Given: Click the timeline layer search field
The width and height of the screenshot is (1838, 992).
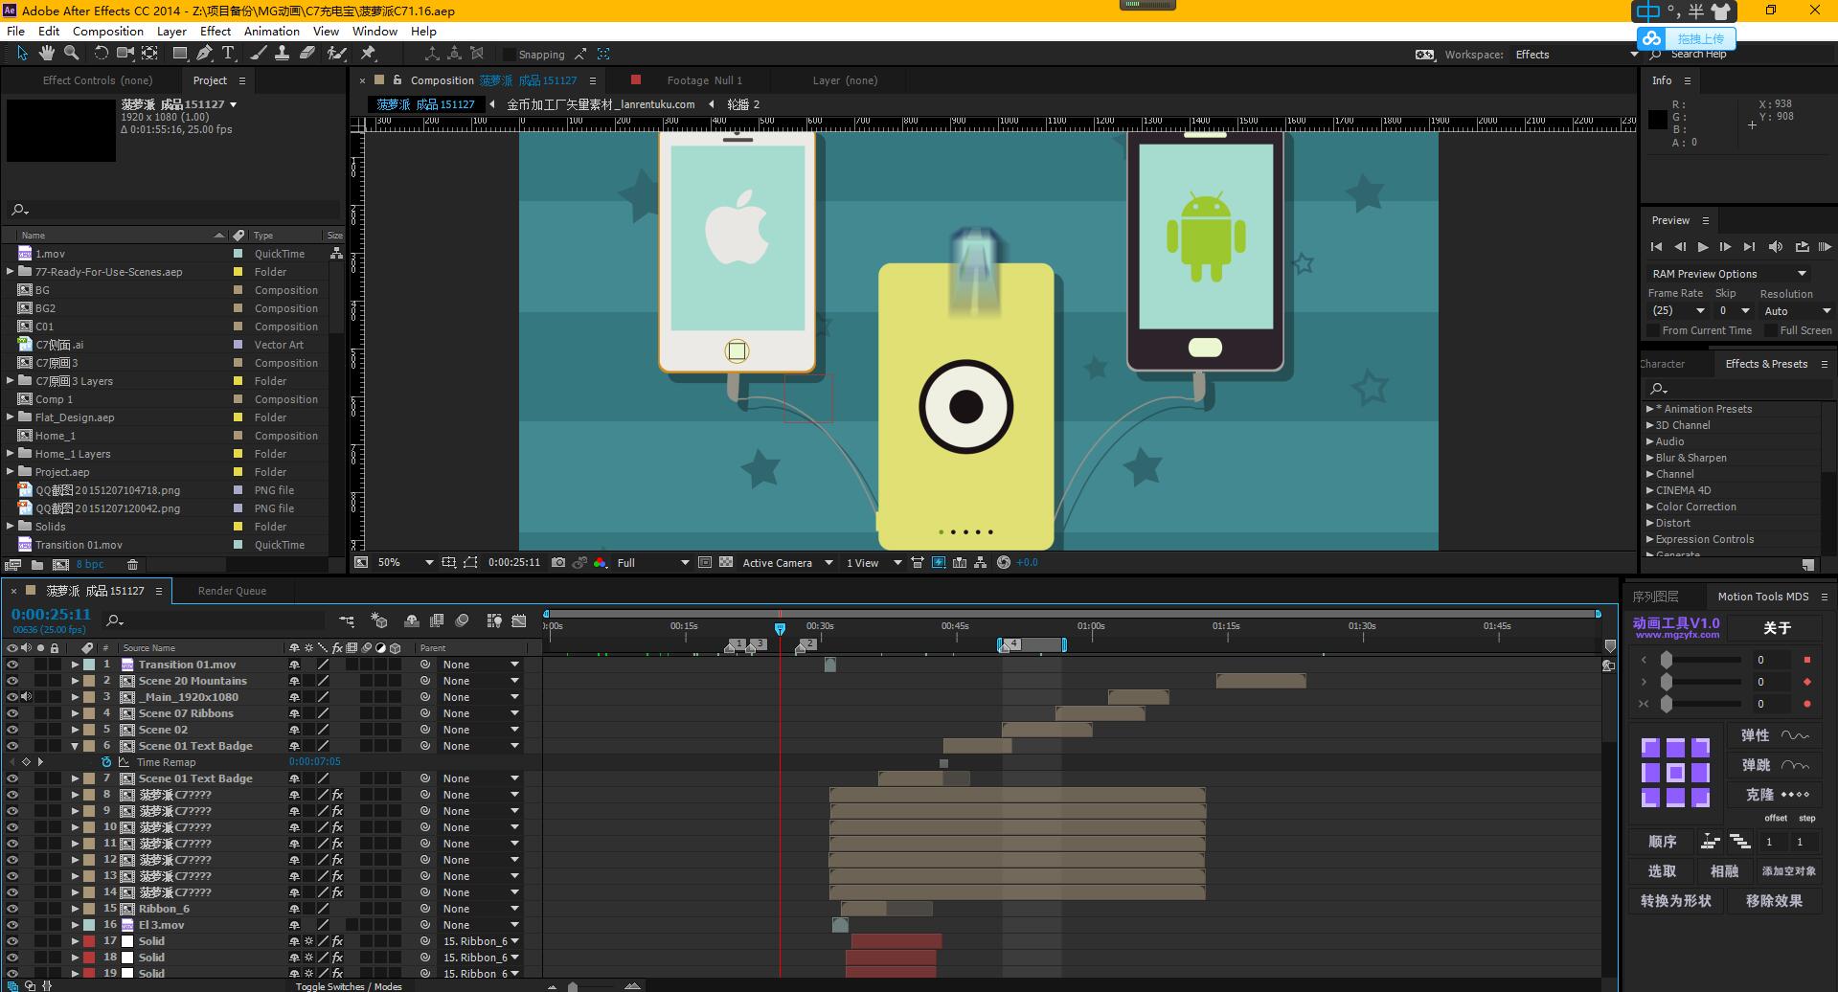Looking at the screenshot, I should [x=216, y=620].
